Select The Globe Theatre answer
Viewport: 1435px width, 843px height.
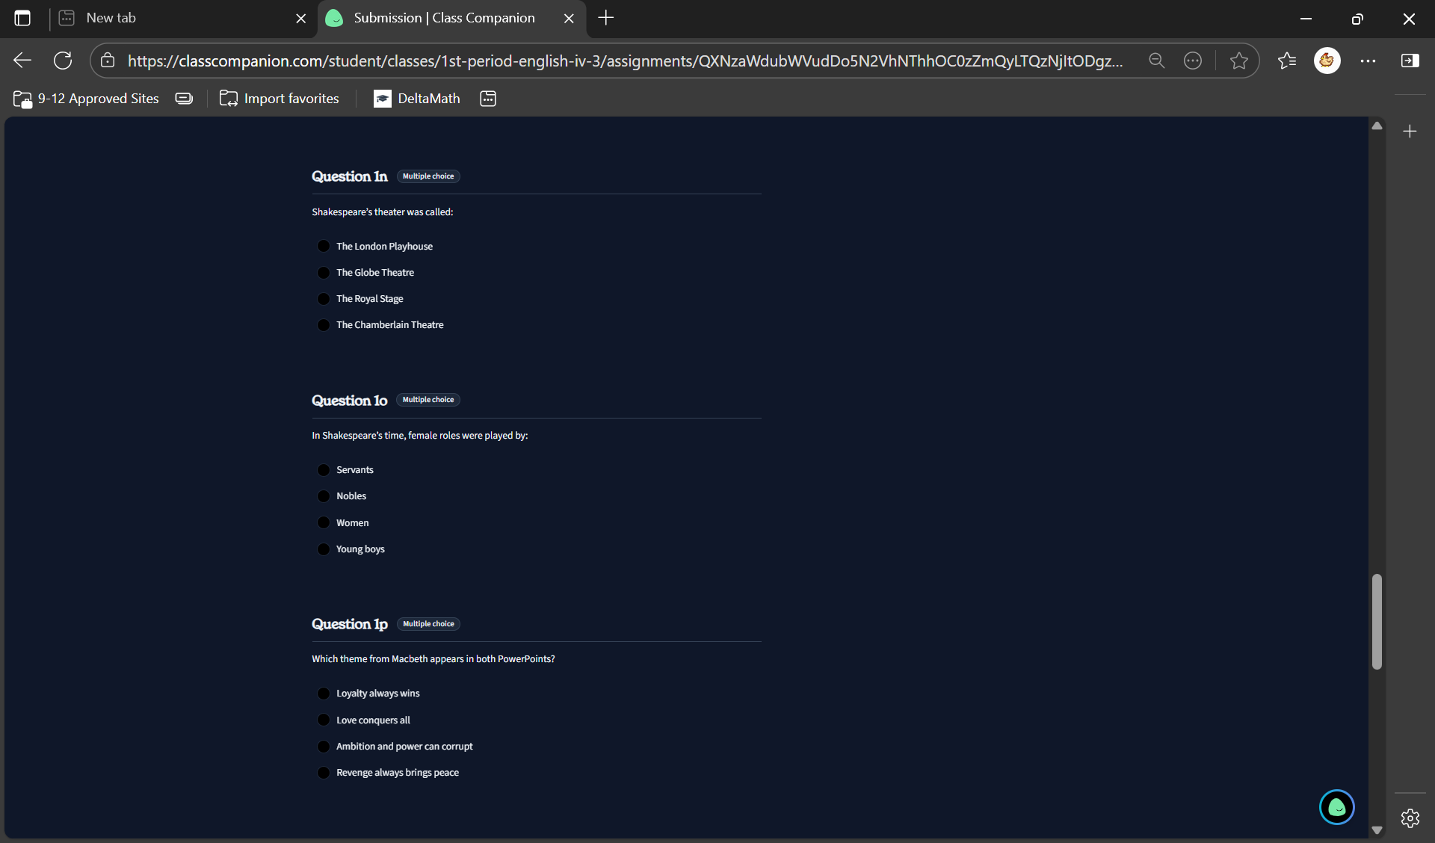click(324, 272)
